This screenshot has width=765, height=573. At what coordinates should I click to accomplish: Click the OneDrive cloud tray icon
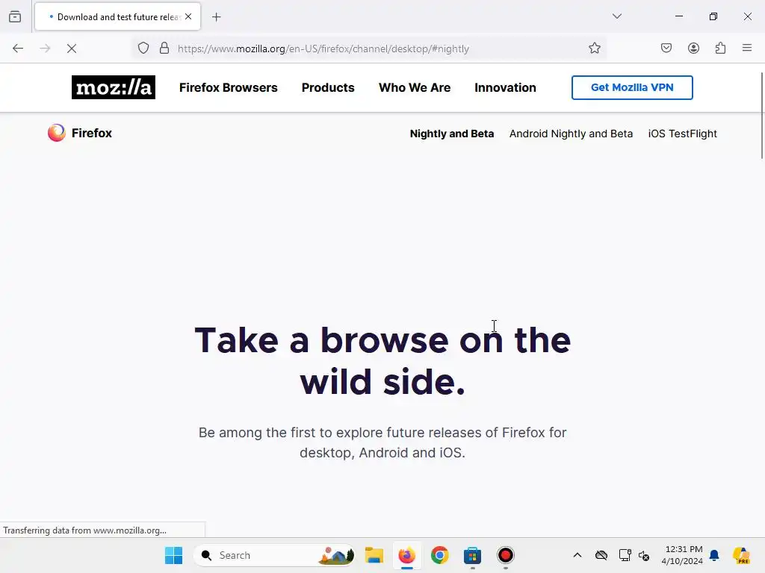pos(601,555)
